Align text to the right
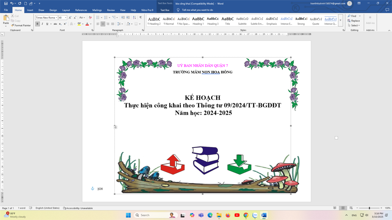 pyautogui.click(x=108, y=24)
